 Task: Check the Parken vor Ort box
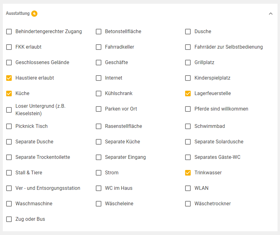tap(99, 109)
